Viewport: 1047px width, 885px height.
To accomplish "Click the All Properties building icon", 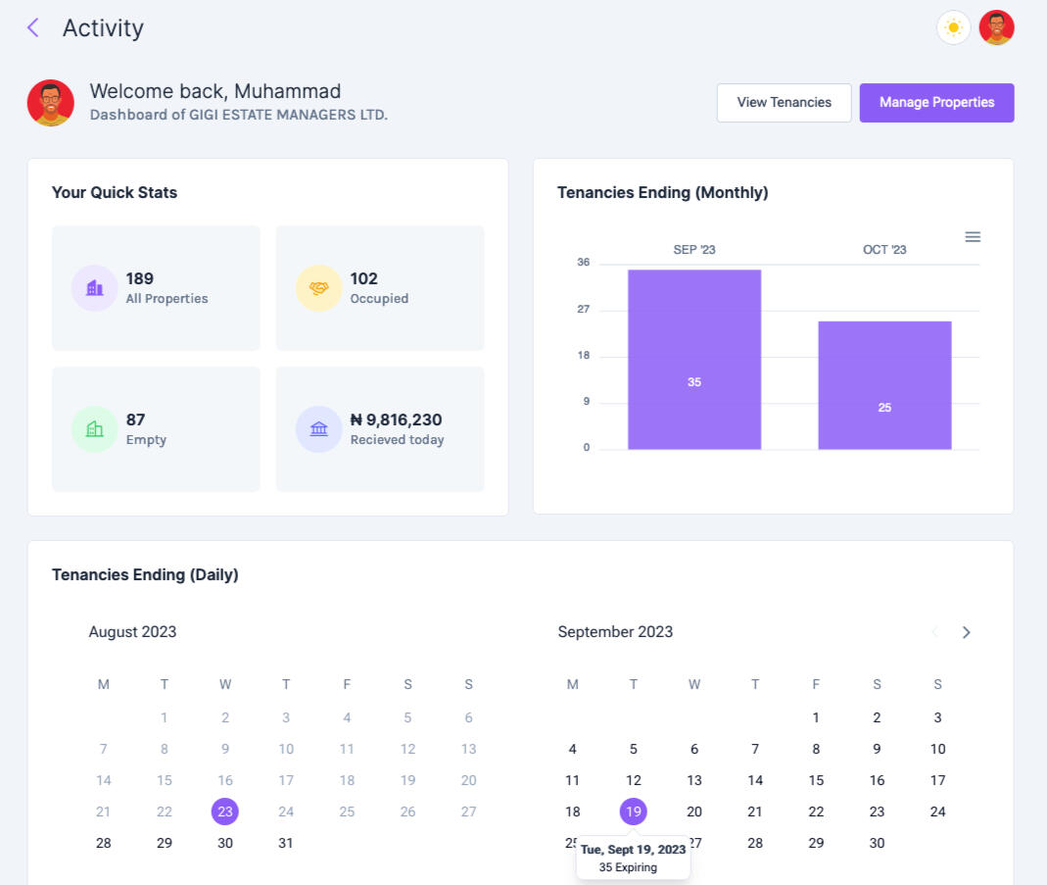I will (x=94, y=287).
